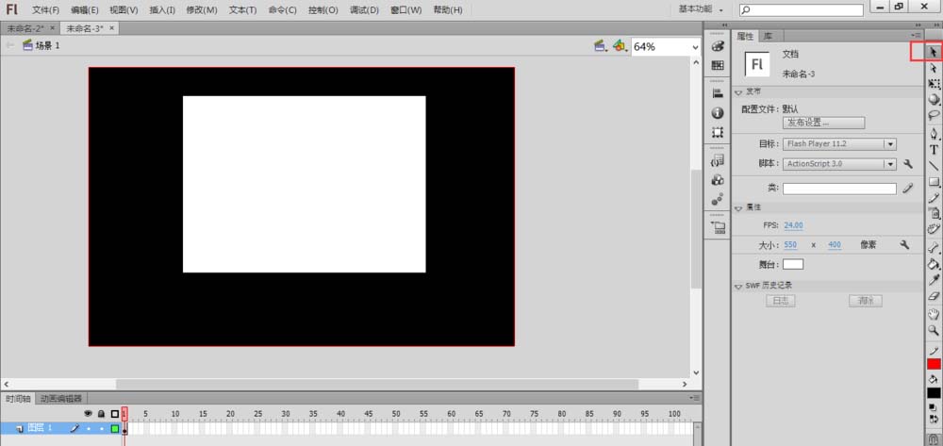Select the Deco tool
The width and height of the screenshot is (943, 446).
pyautogui.click(x=934, y=228)
